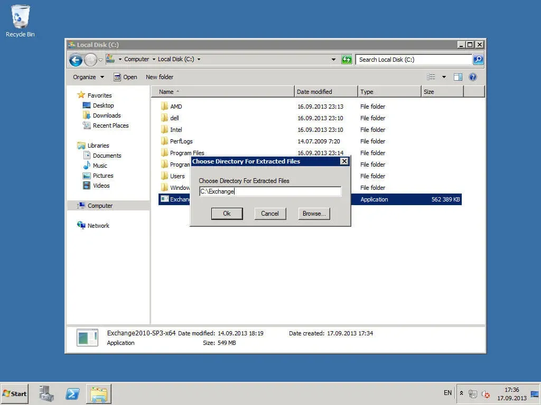
Task: Open Documents library in navigation pane
Action: (x=107, y=156)
